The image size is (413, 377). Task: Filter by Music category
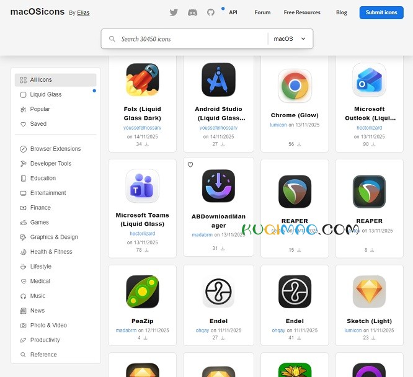56,296
